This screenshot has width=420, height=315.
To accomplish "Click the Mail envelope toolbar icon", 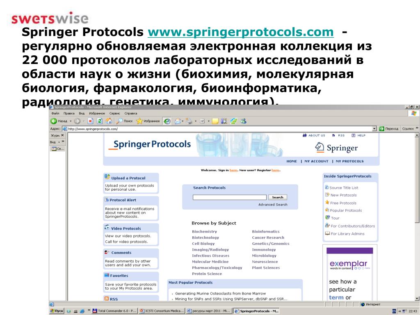I will (178, 121).
